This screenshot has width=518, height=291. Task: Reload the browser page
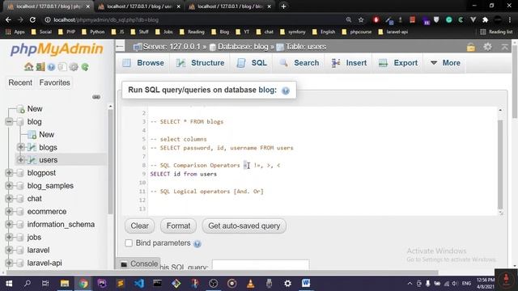tap(32, 19)
